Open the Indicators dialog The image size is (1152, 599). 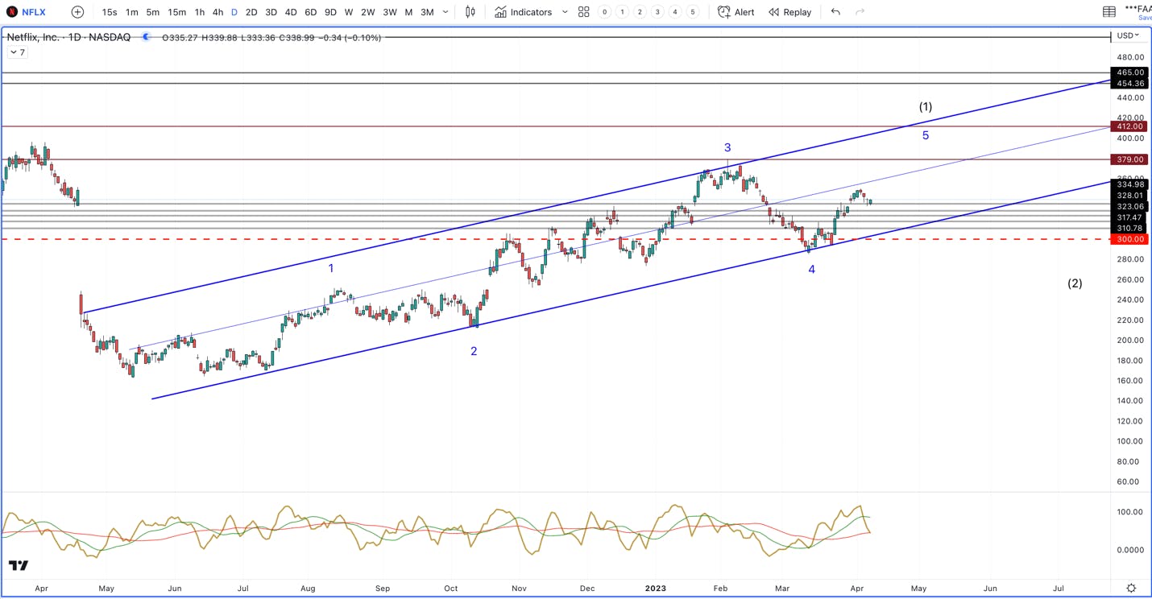coord(524,12)
